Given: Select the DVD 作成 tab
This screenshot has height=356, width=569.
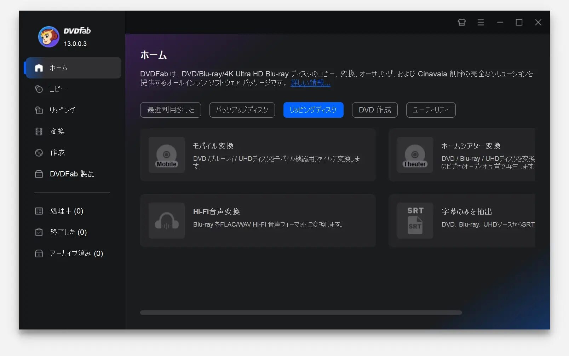Looking at the screenshot, I should coord(375,110).
